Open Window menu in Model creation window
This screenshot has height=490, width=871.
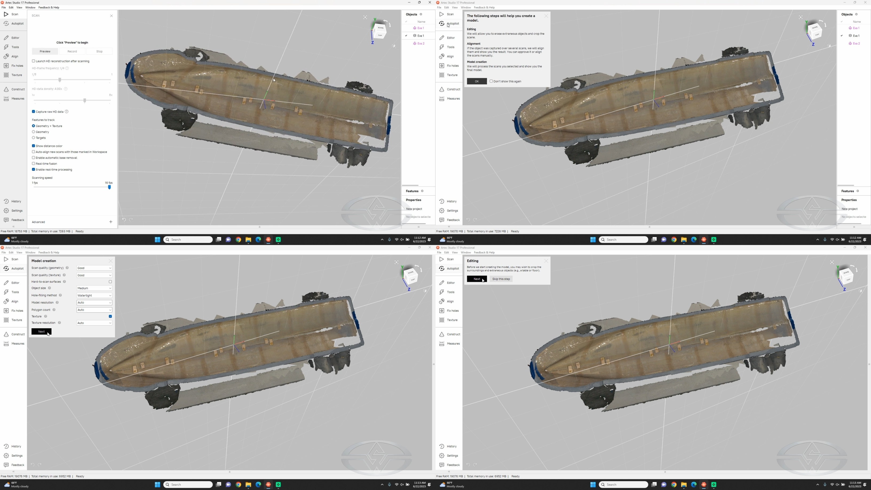(x=30, y=253)
